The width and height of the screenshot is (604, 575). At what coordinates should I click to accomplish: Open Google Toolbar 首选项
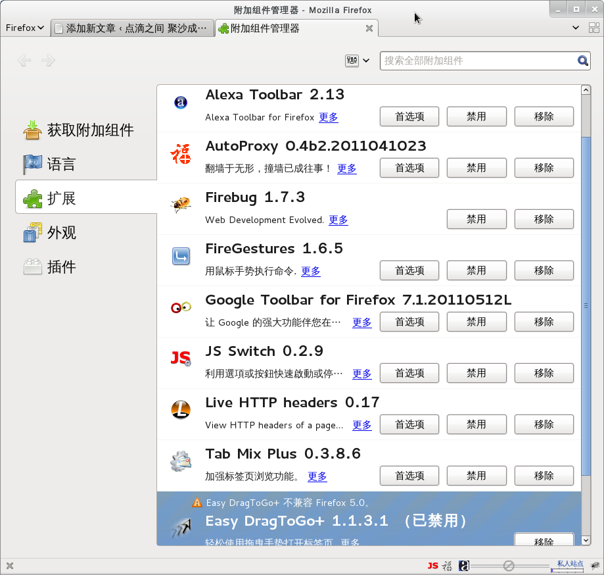(409, 322)
